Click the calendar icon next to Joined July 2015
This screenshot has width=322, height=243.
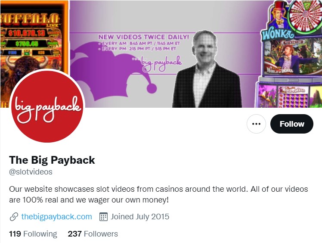tap(103, 217)
